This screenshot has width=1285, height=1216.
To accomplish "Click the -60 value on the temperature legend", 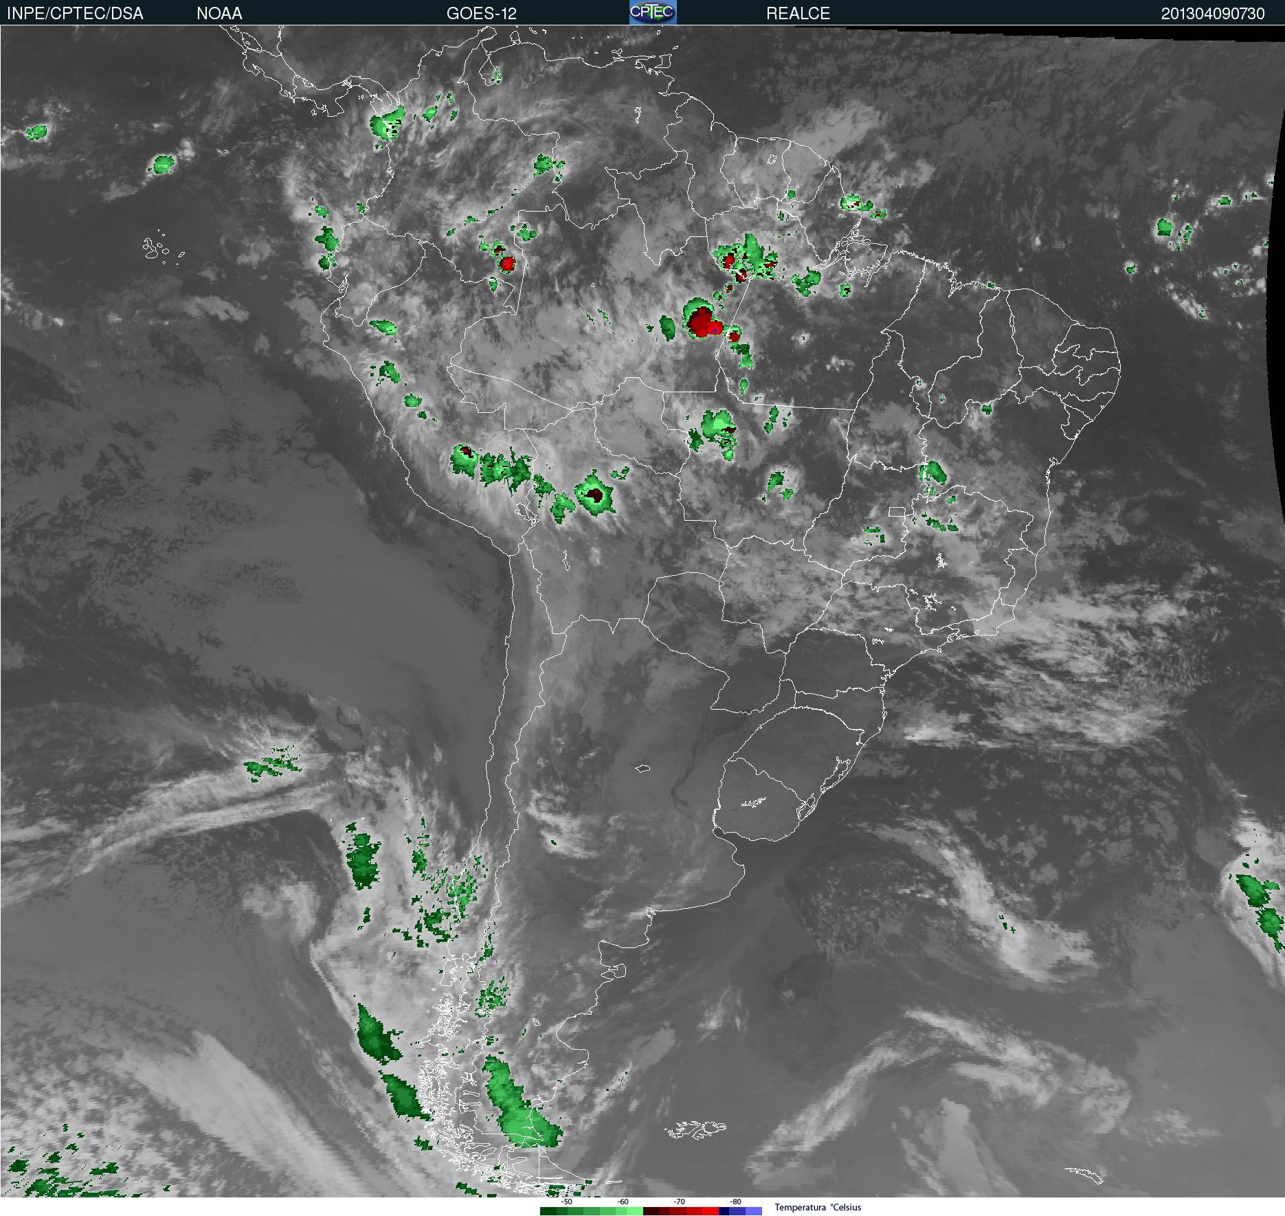I will point(623,1202).
